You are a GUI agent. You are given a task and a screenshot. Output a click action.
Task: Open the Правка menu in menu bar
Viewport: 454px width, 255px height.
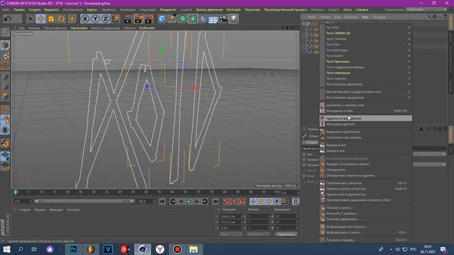[x=19, y=9]
